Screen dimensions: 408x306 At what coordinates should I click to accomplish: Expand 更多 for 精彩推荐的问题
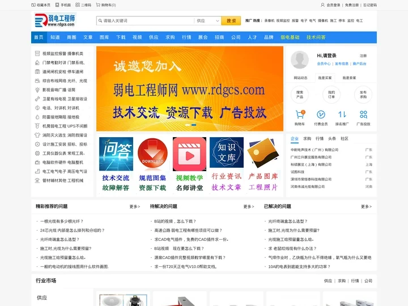click(x=135, y=207)
